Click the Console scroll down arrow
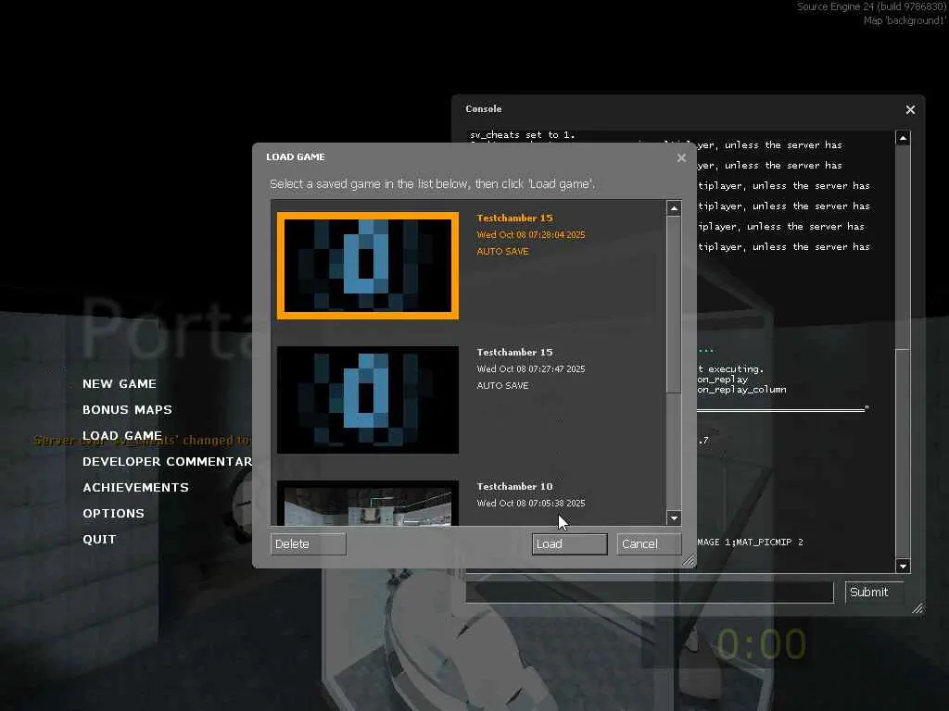The width and height of the screenshot is (949, 711). [903, 566]
